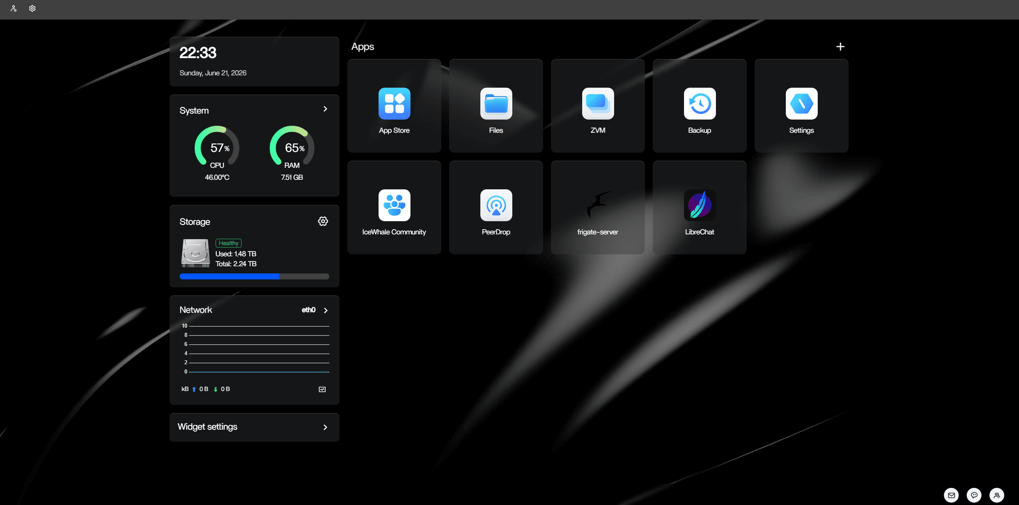
Task: Click the Healthy status badge
Action: tap(228, 243)
